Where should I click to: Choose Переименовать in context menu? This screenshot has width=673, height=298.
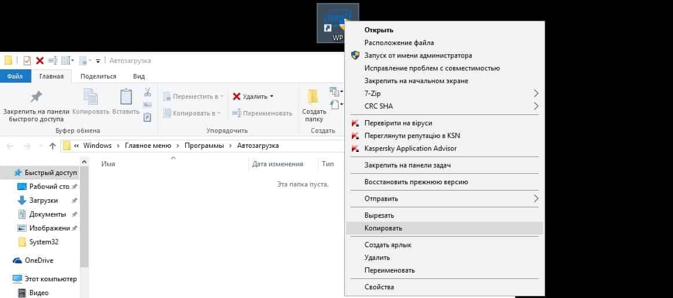click(444, 270)
